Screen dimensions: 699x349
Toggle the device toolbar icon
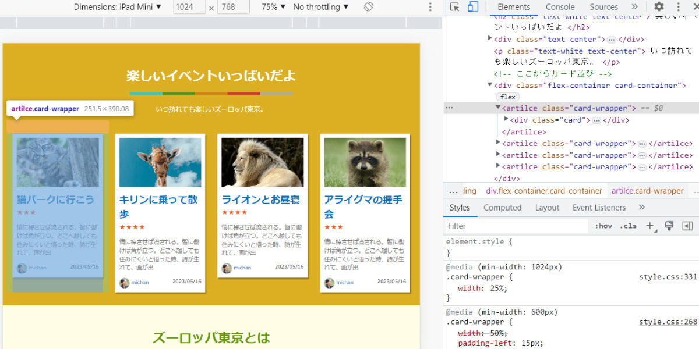click(x=473, y=7)
